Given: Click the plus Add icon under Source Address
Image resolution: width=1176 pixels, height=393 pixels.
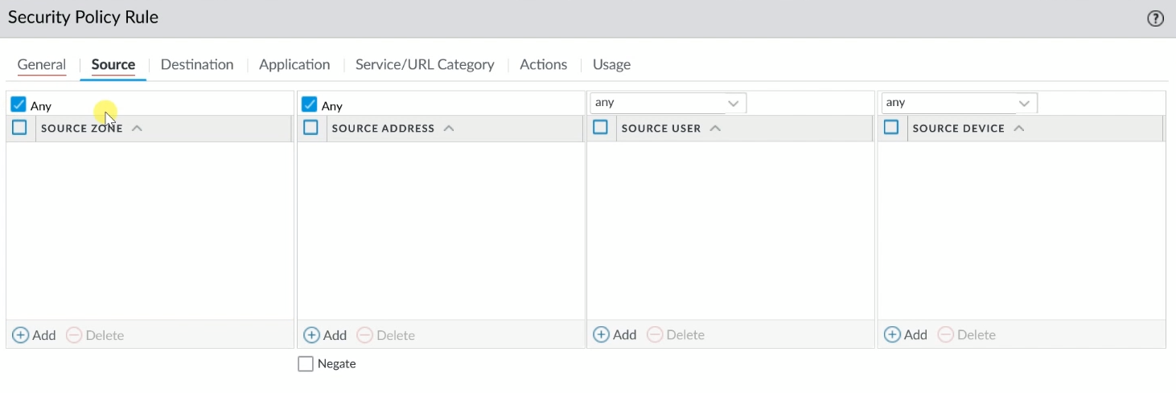Looking at the screenshot, I should pyautogui.click(x=311, y=335).
